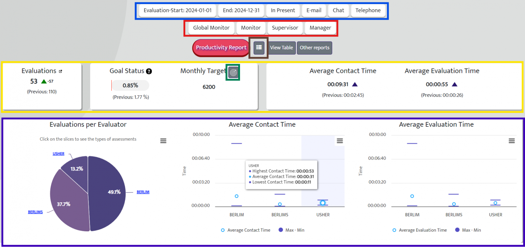The height and width of the screenshot is (247, 525).
Task: Toggle the Telephone filter
Action: [368, 10]
